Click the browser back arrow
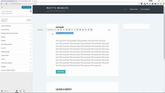Viewport: 165px width, 93px height. pyautogui.click(x=2, y=4)
